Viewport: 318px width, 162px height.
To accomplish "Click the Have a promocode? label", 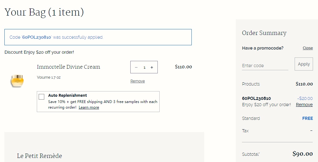I will [x=263, y=48].
